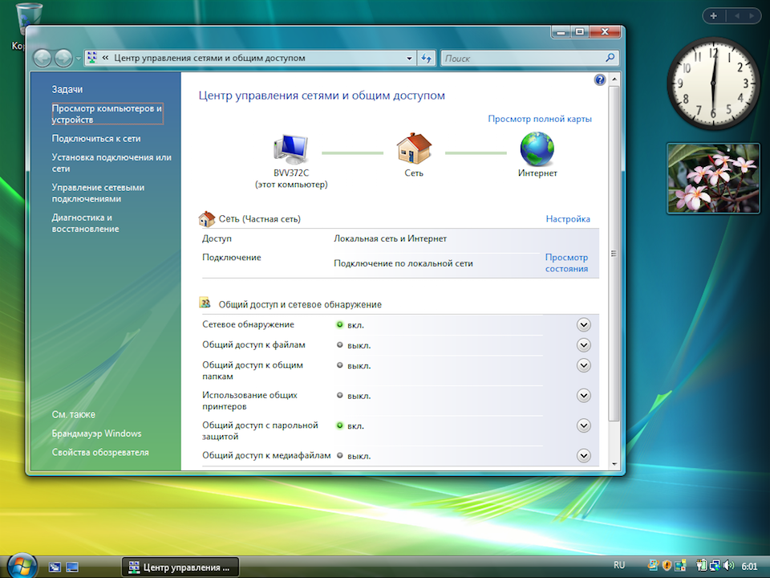Open Свойства обозревателя link

[x=100, y=452]
